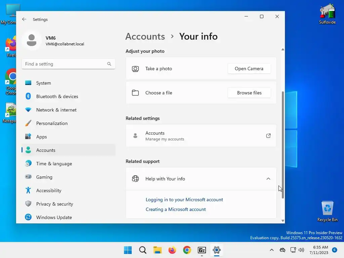The image size is (344, 258).
Task: Click Browse files button
Action: [x=249, y=93]
